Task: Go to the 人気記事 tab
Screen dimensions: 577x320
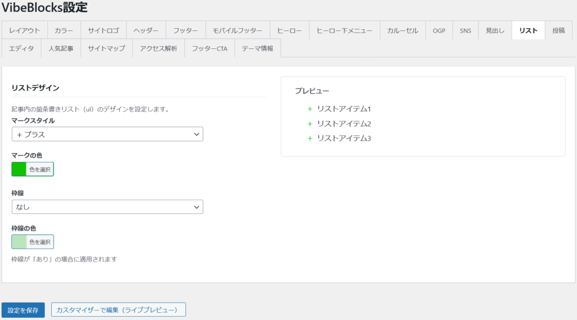Action: (61, 48)
